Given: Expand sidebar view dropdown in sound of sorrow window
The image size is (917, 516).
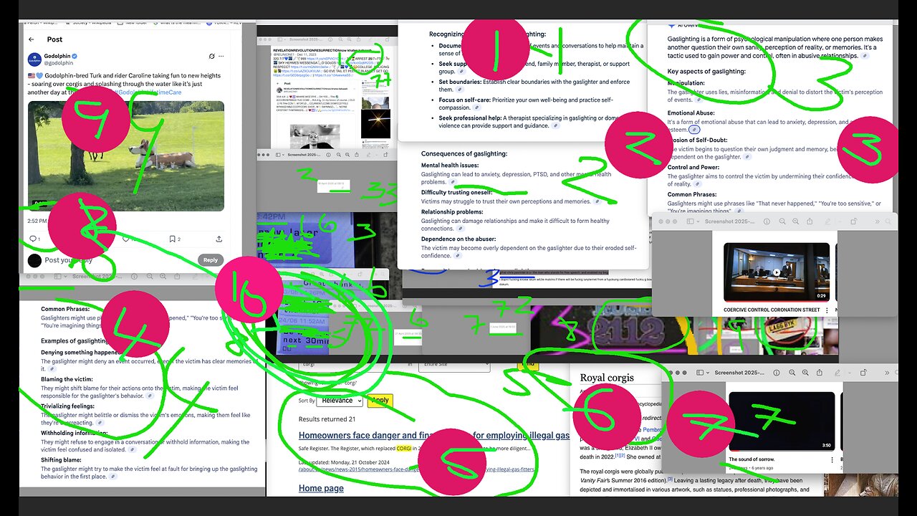Looking at the screenshot, I should [708, 373].
